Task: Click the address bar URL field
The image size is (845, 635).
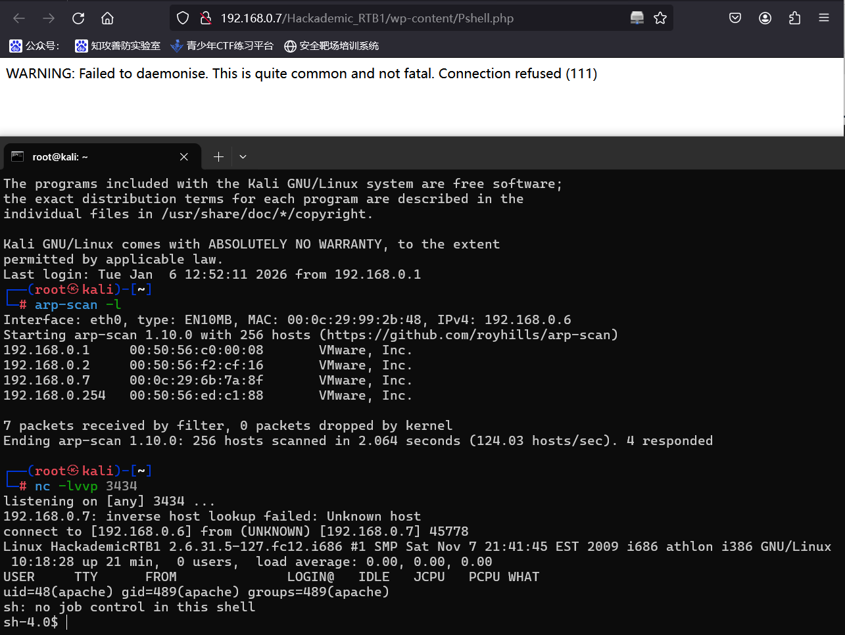Action: (x=421, y=18)
